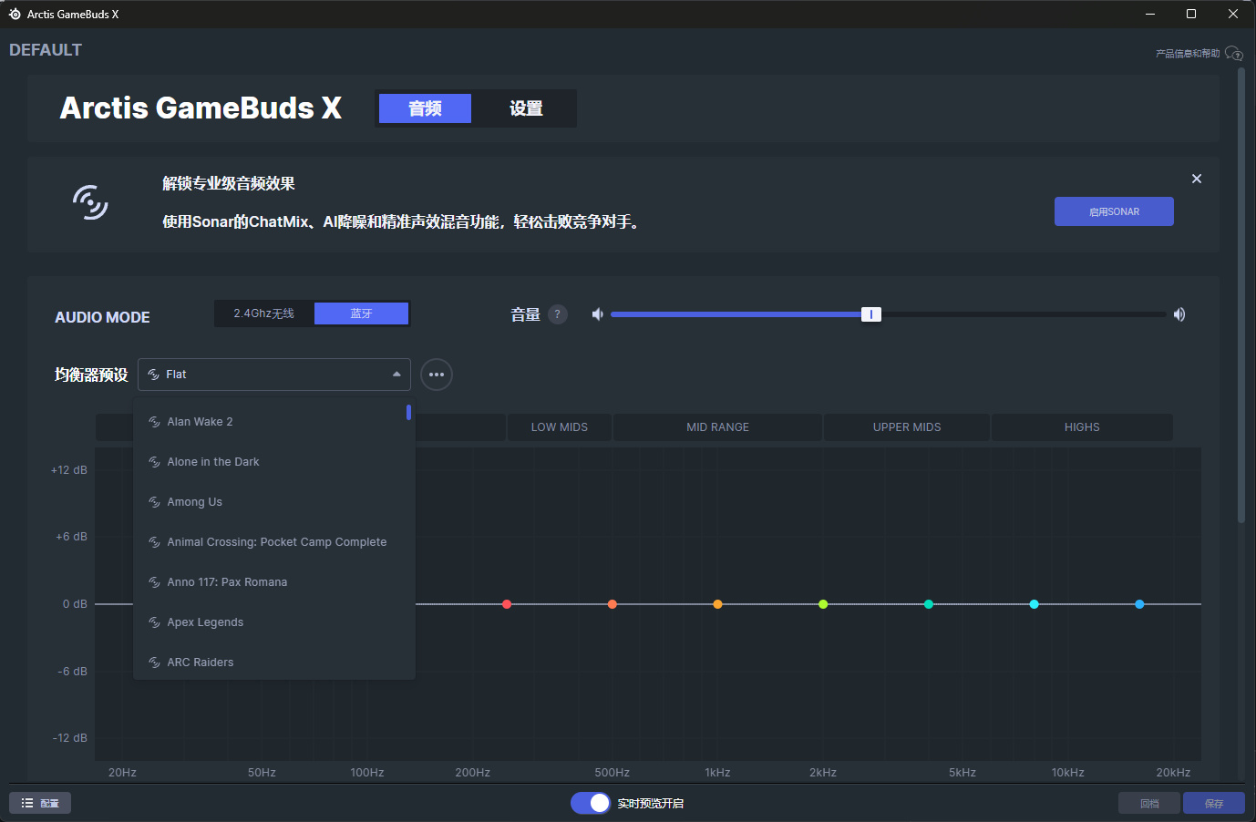Image resolution: width=1256 pixels, height=822 pixels.
Task: Click the 回档 revert button
Action: (x=1149, y=803)
